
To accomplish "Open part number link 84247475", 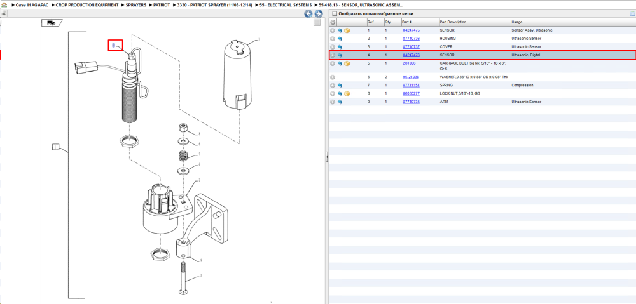I will tap(411, 30).
